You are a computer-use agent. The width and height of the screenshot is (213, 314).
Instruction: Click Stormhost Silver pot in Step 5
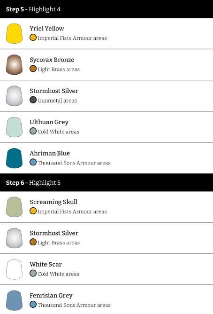click(x=14, y=96)
